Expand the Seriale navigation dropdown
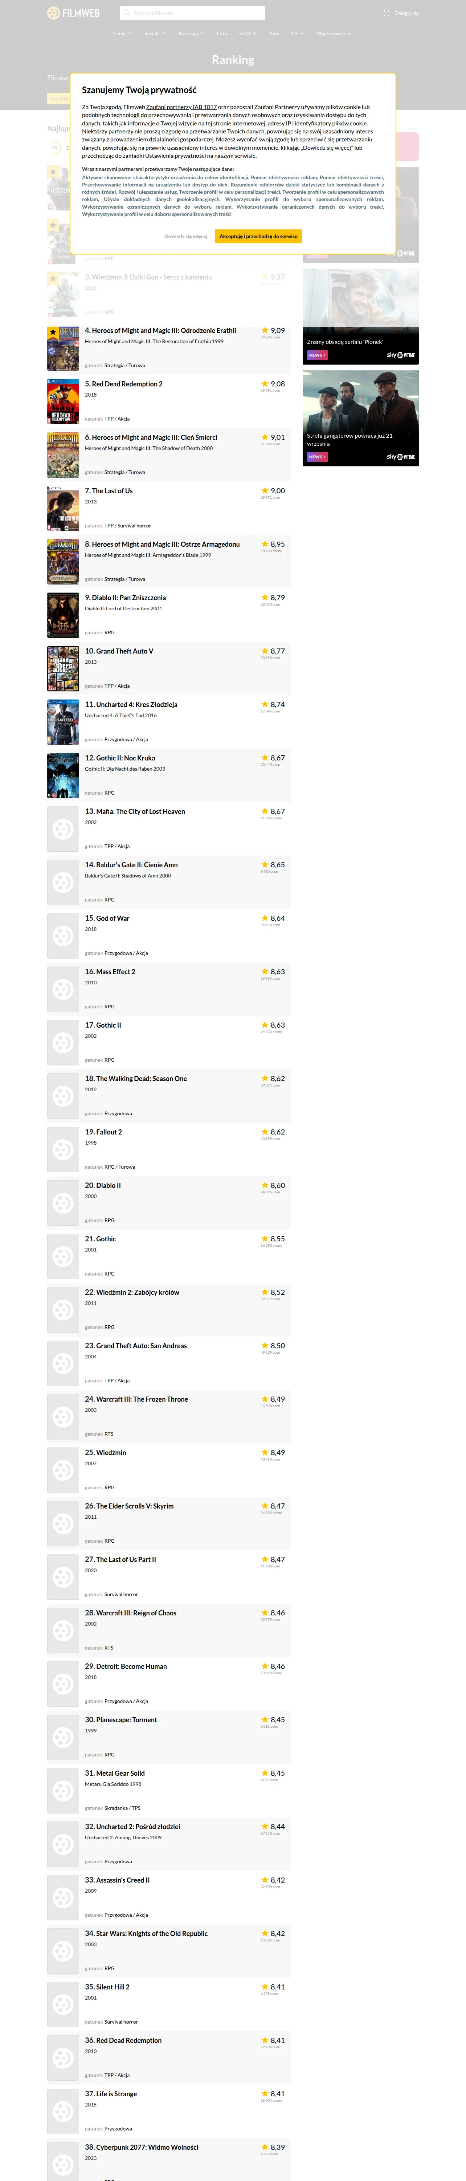 [x=155, y=33]
